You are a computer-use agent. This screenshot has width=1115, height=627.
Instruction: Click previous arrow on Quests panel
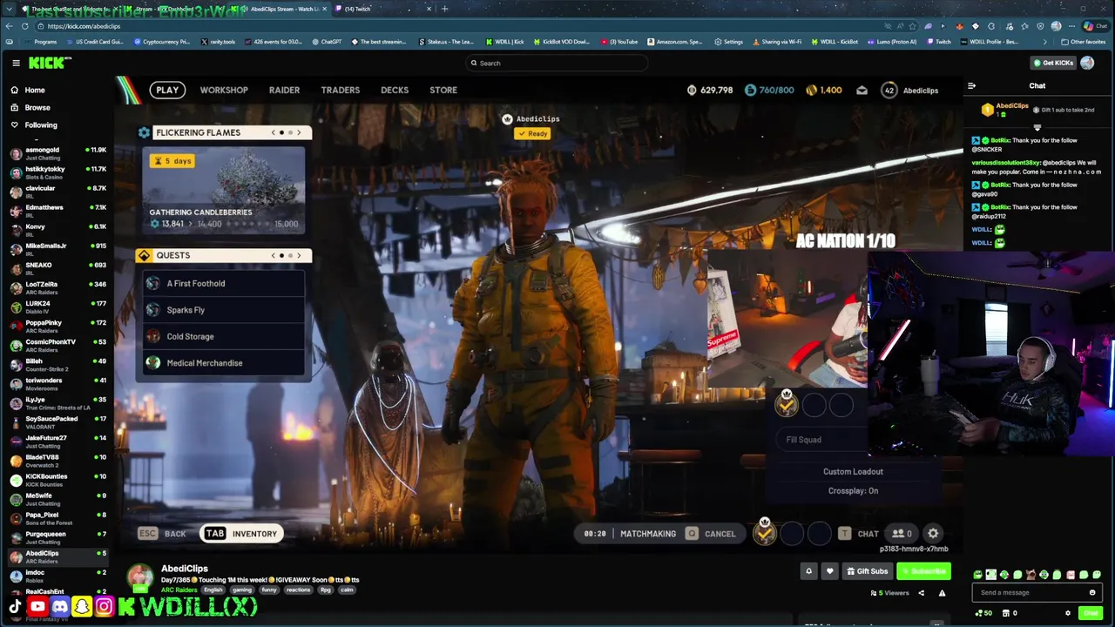(273, 255)
